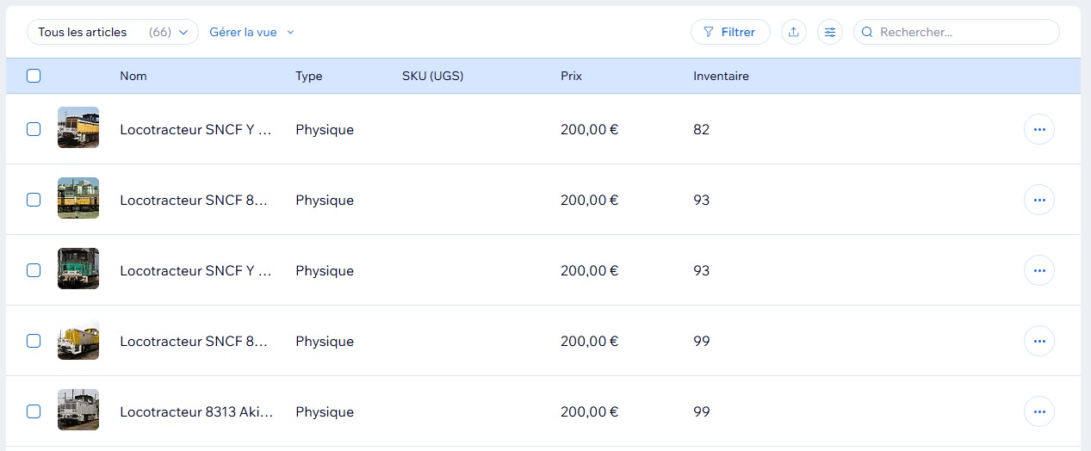Click the export upload icon button

pos(793,33)
